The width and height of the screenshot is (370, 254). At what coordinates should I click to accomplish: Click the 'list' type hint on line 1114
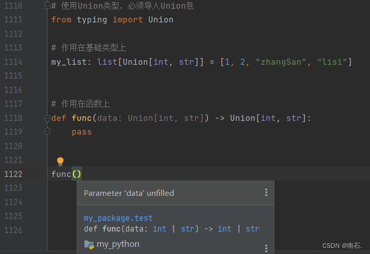click(107, 62)
